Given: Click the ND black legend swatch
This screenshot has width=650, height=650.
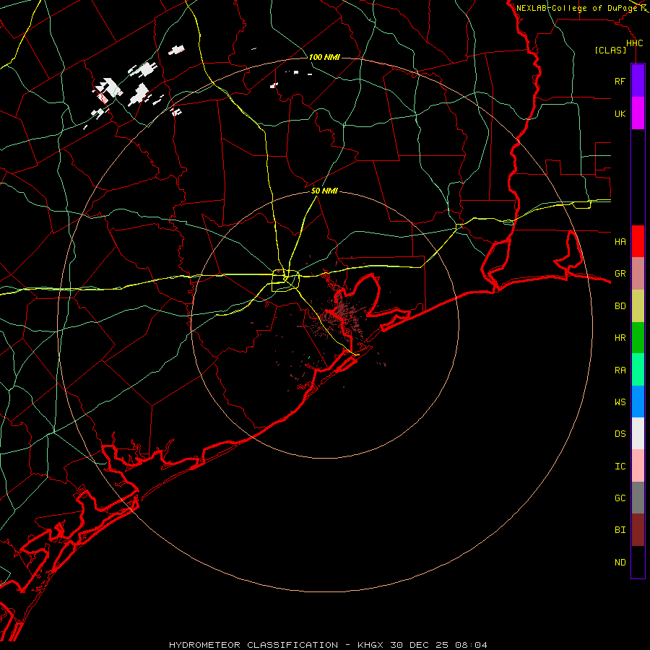Looking at the screenshot, I should point(638,562).
